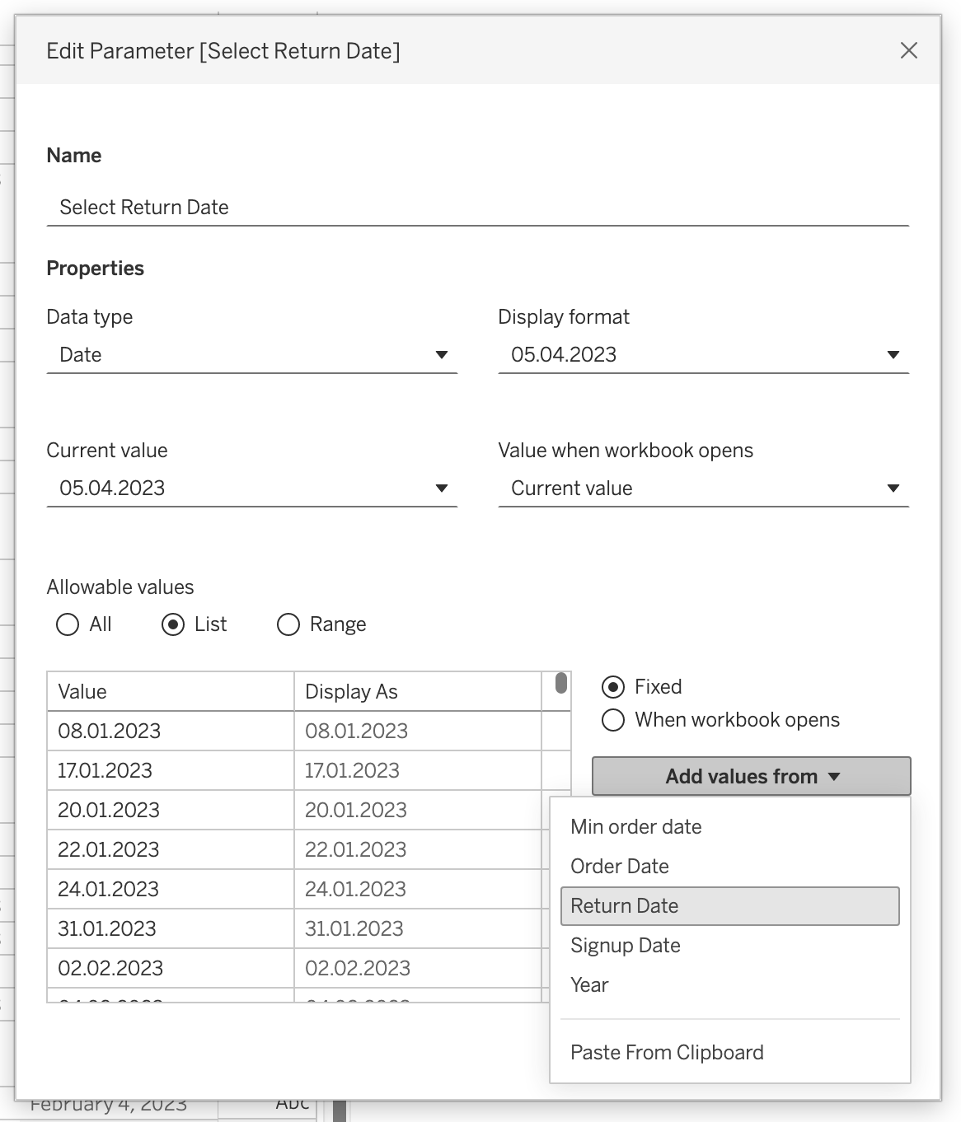Select the 08.01.2023 value cell
This screenshot has width=961, height=1122.
tap(170, 732)
